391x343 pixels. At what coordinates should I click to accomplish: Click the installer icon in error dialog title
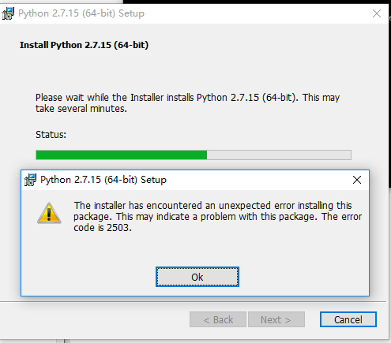tap(30, 180)
